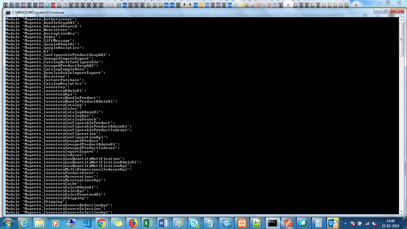407x229 pixels.
Task: Show hidden system tray icons
Action: pos(346,223)
